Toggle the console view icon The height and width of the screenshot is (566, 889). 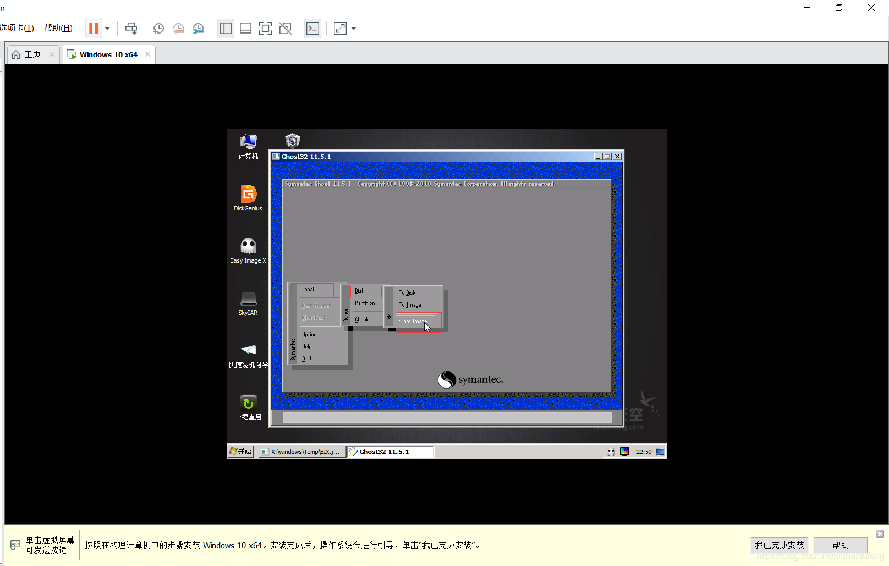tap(312, 29)
